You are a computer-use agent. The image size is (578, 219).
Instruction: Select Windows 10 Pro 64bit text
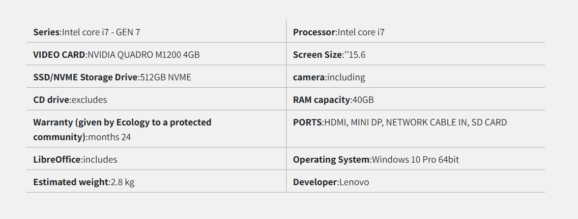point(416,160)
